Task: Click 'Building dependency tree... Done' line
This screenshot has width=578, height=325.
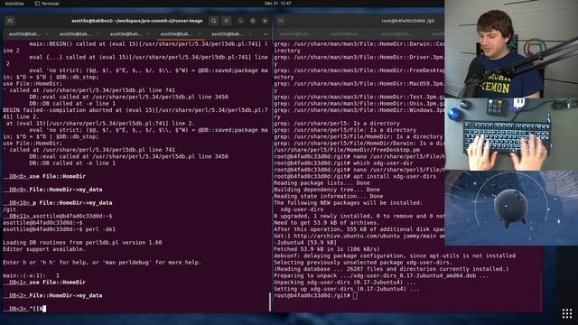Action: 327,190
